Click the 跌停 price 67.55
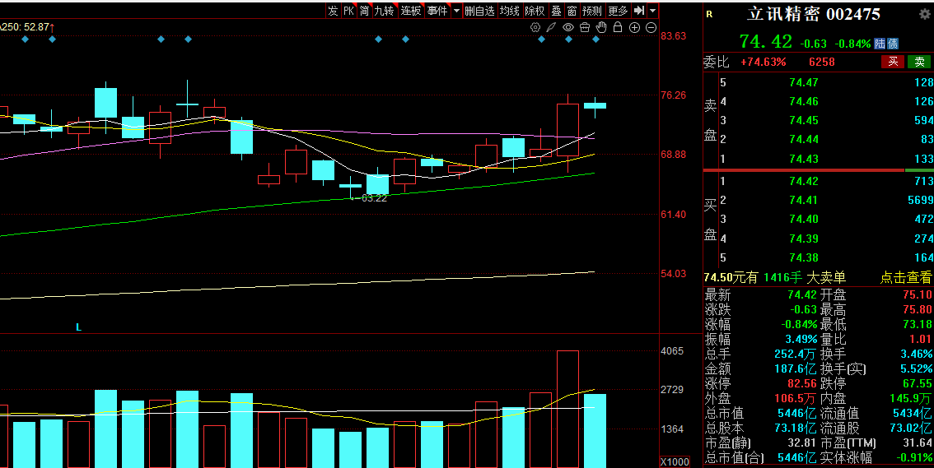 (x=918, y=383)
